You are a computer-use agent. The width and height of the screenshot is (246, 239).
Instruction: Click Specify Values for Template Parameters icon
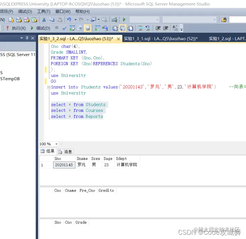175,28
